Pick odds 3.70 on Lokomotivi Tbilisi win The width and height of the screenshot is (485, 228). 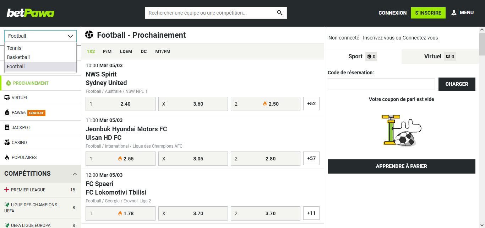[266, 213]
